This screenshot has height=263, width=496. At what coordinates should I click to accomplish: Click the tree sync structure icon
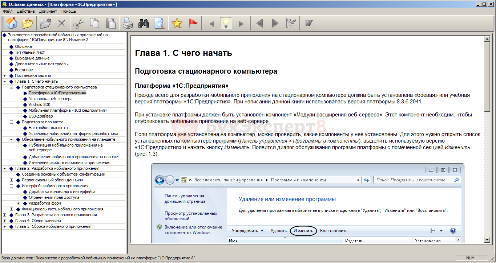291,24
